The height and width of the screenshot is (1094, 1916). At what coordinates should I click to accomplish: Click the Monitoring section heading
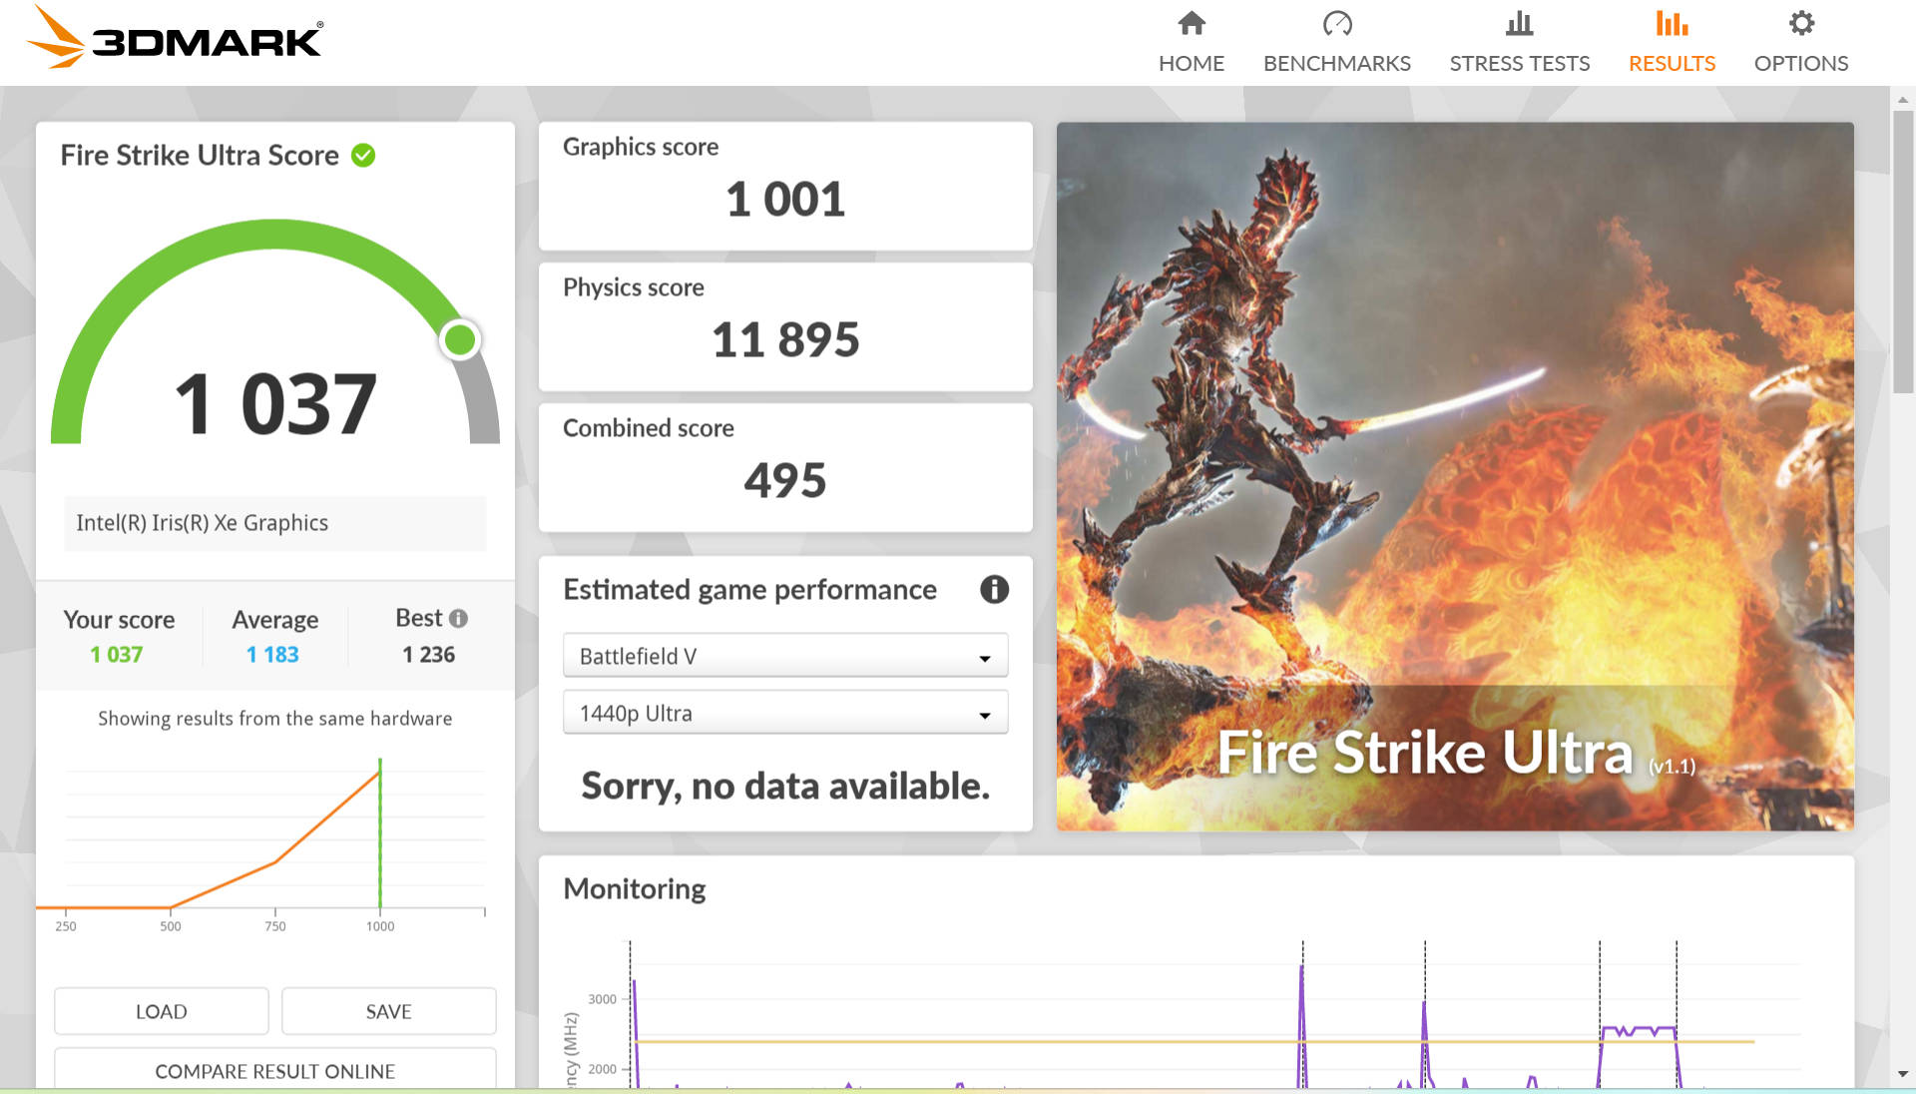(635, 888)
